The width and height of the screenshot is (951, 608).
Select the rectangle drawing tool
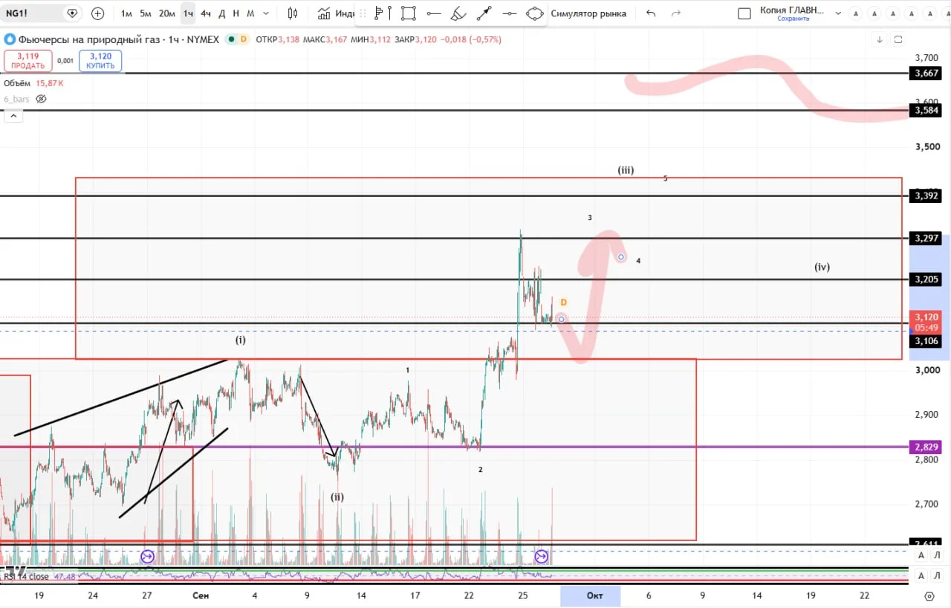coord(408,13)
